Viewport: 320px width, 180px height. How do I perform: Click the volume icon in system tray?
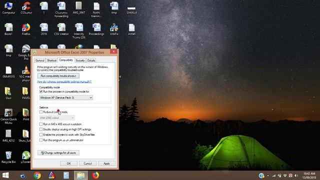click(x=296, y=175)
